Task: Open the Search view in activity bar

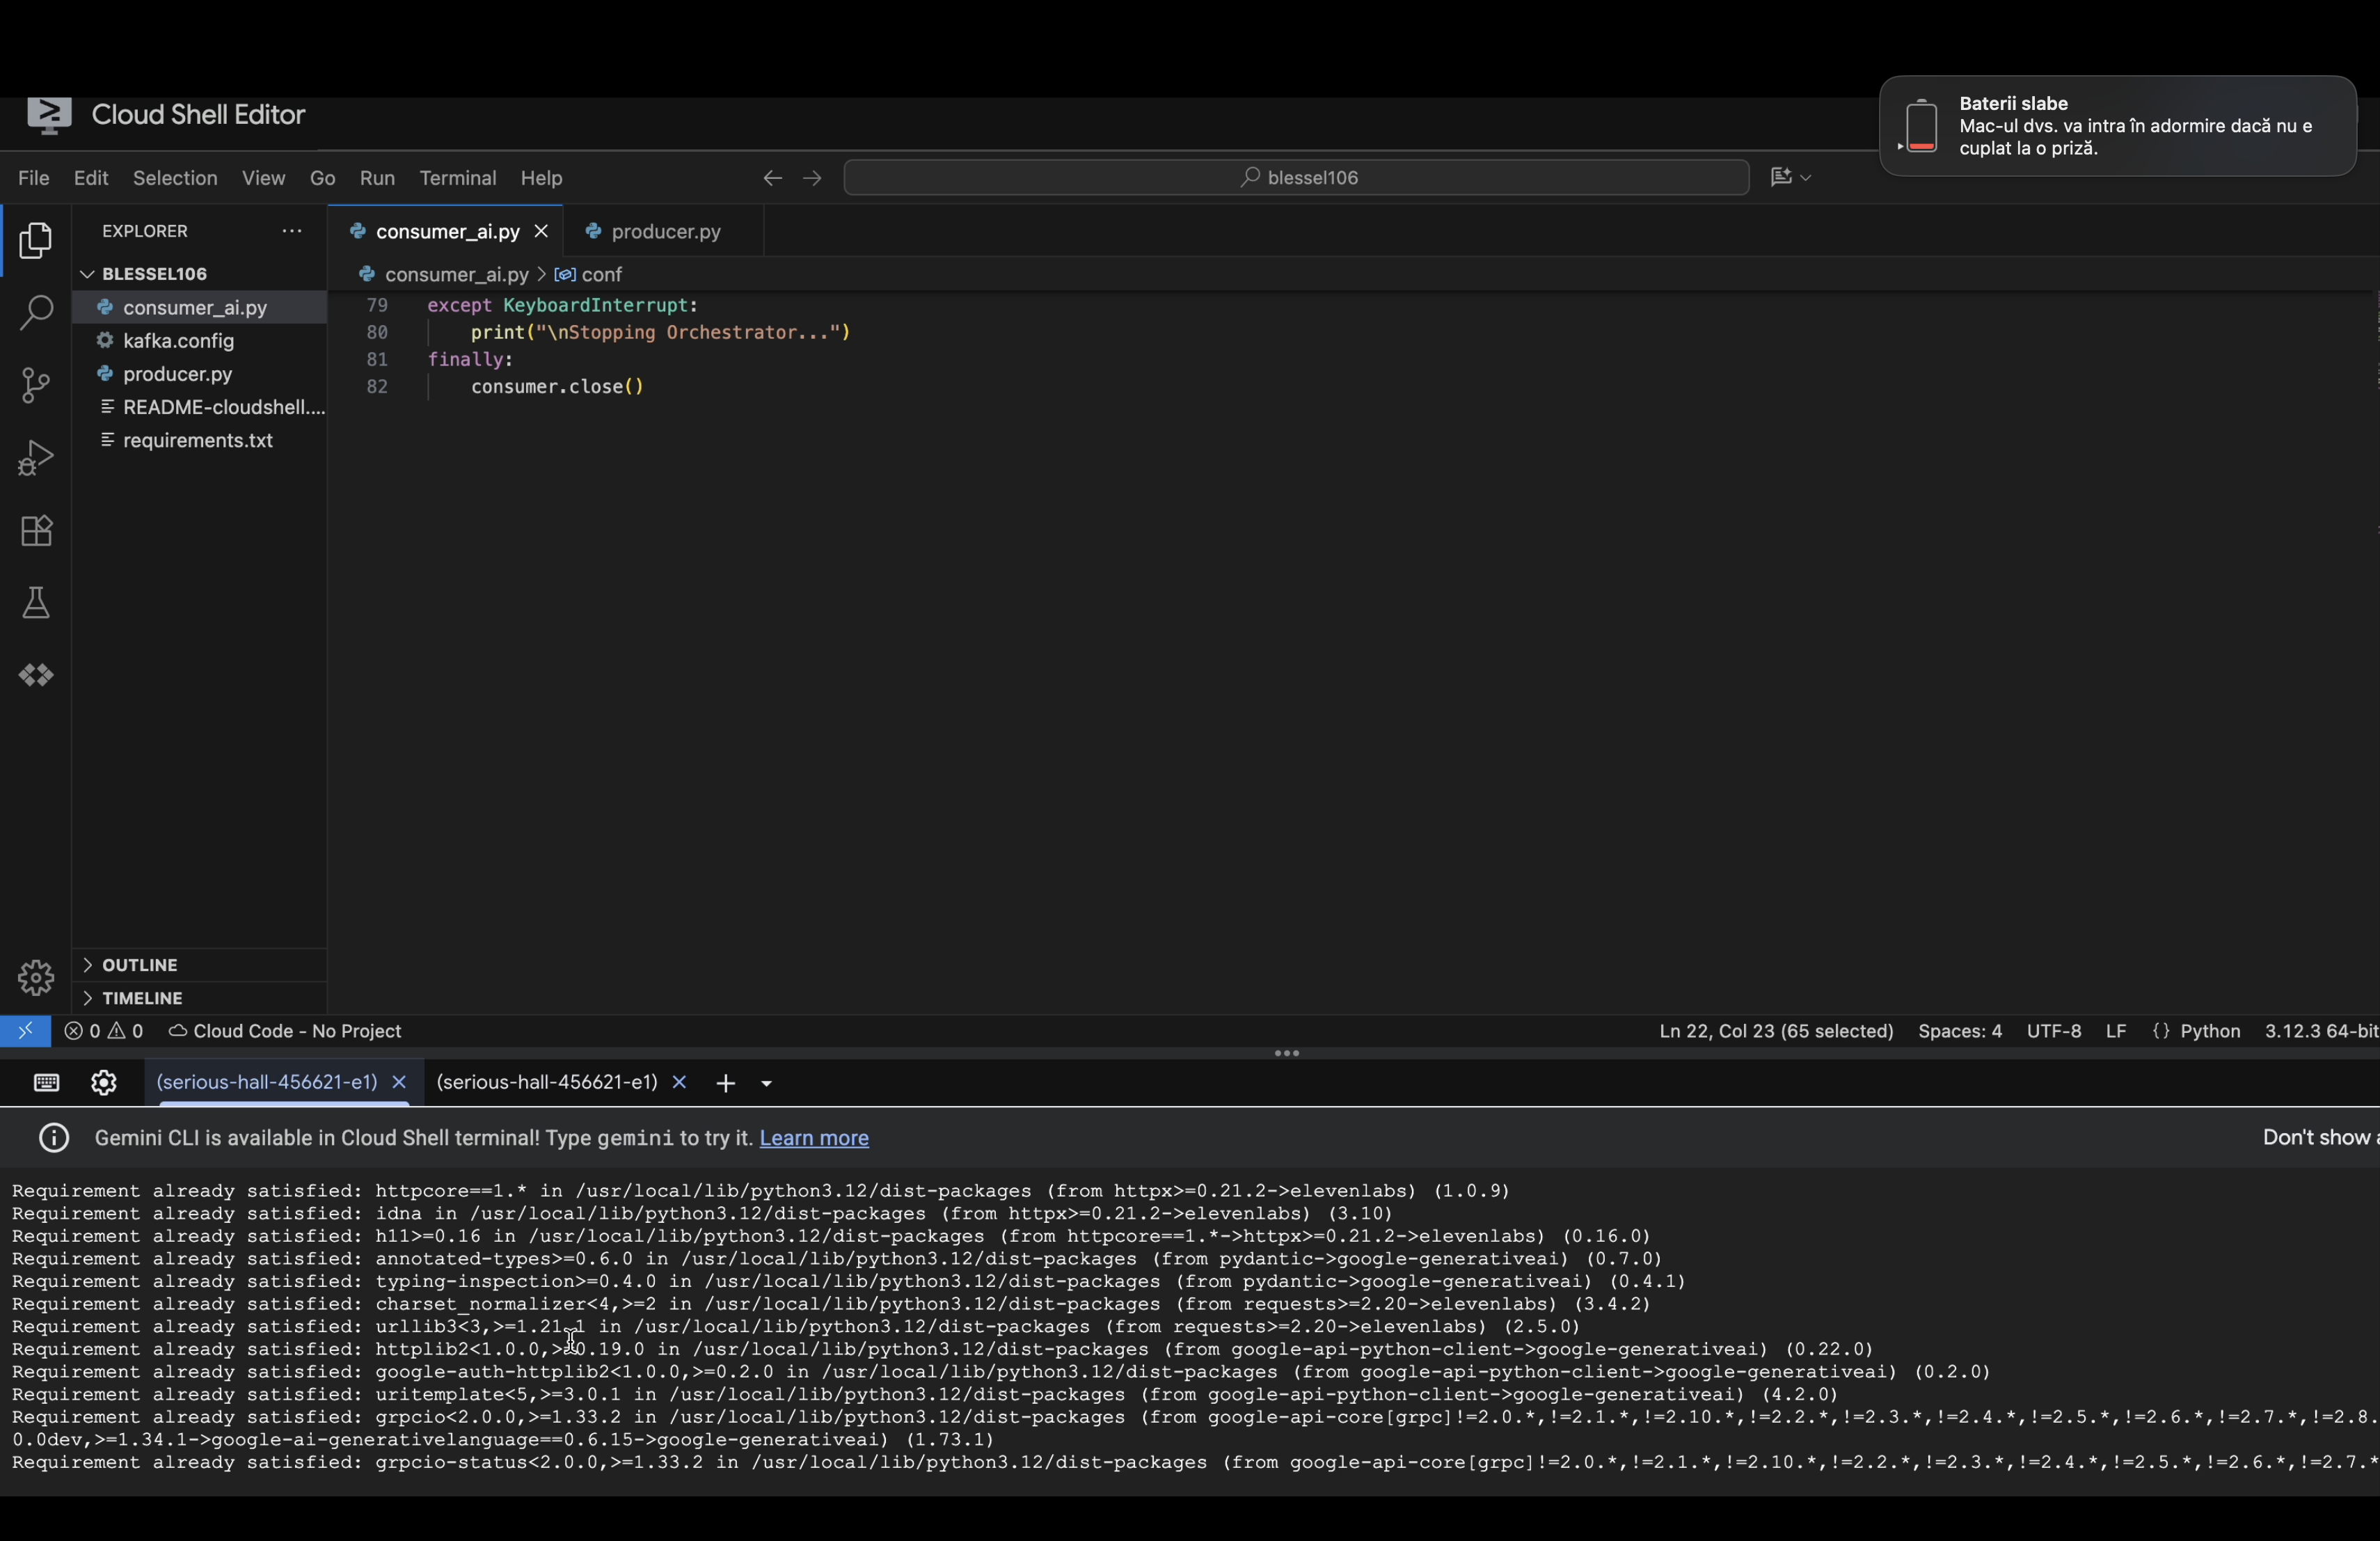Action: [36, 313]
